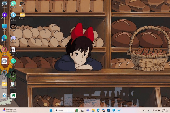
Task: Open the multicolored Copilot taskbar icon
Action: click(103, 110)
